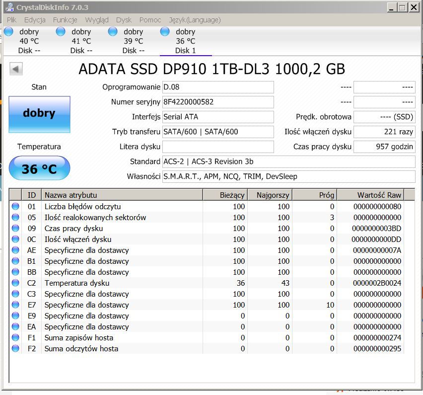
Task: Click the Tryb transferu SATA/600 field
Action: 218,132
